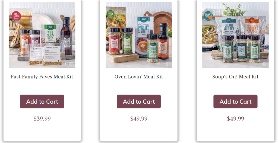Image resolution: width=278 pixels, height=143 pixels.
Task: Click the ts watermark on Oven Lovin' photo
Action: pyautogui.click(x=167, y=64)
